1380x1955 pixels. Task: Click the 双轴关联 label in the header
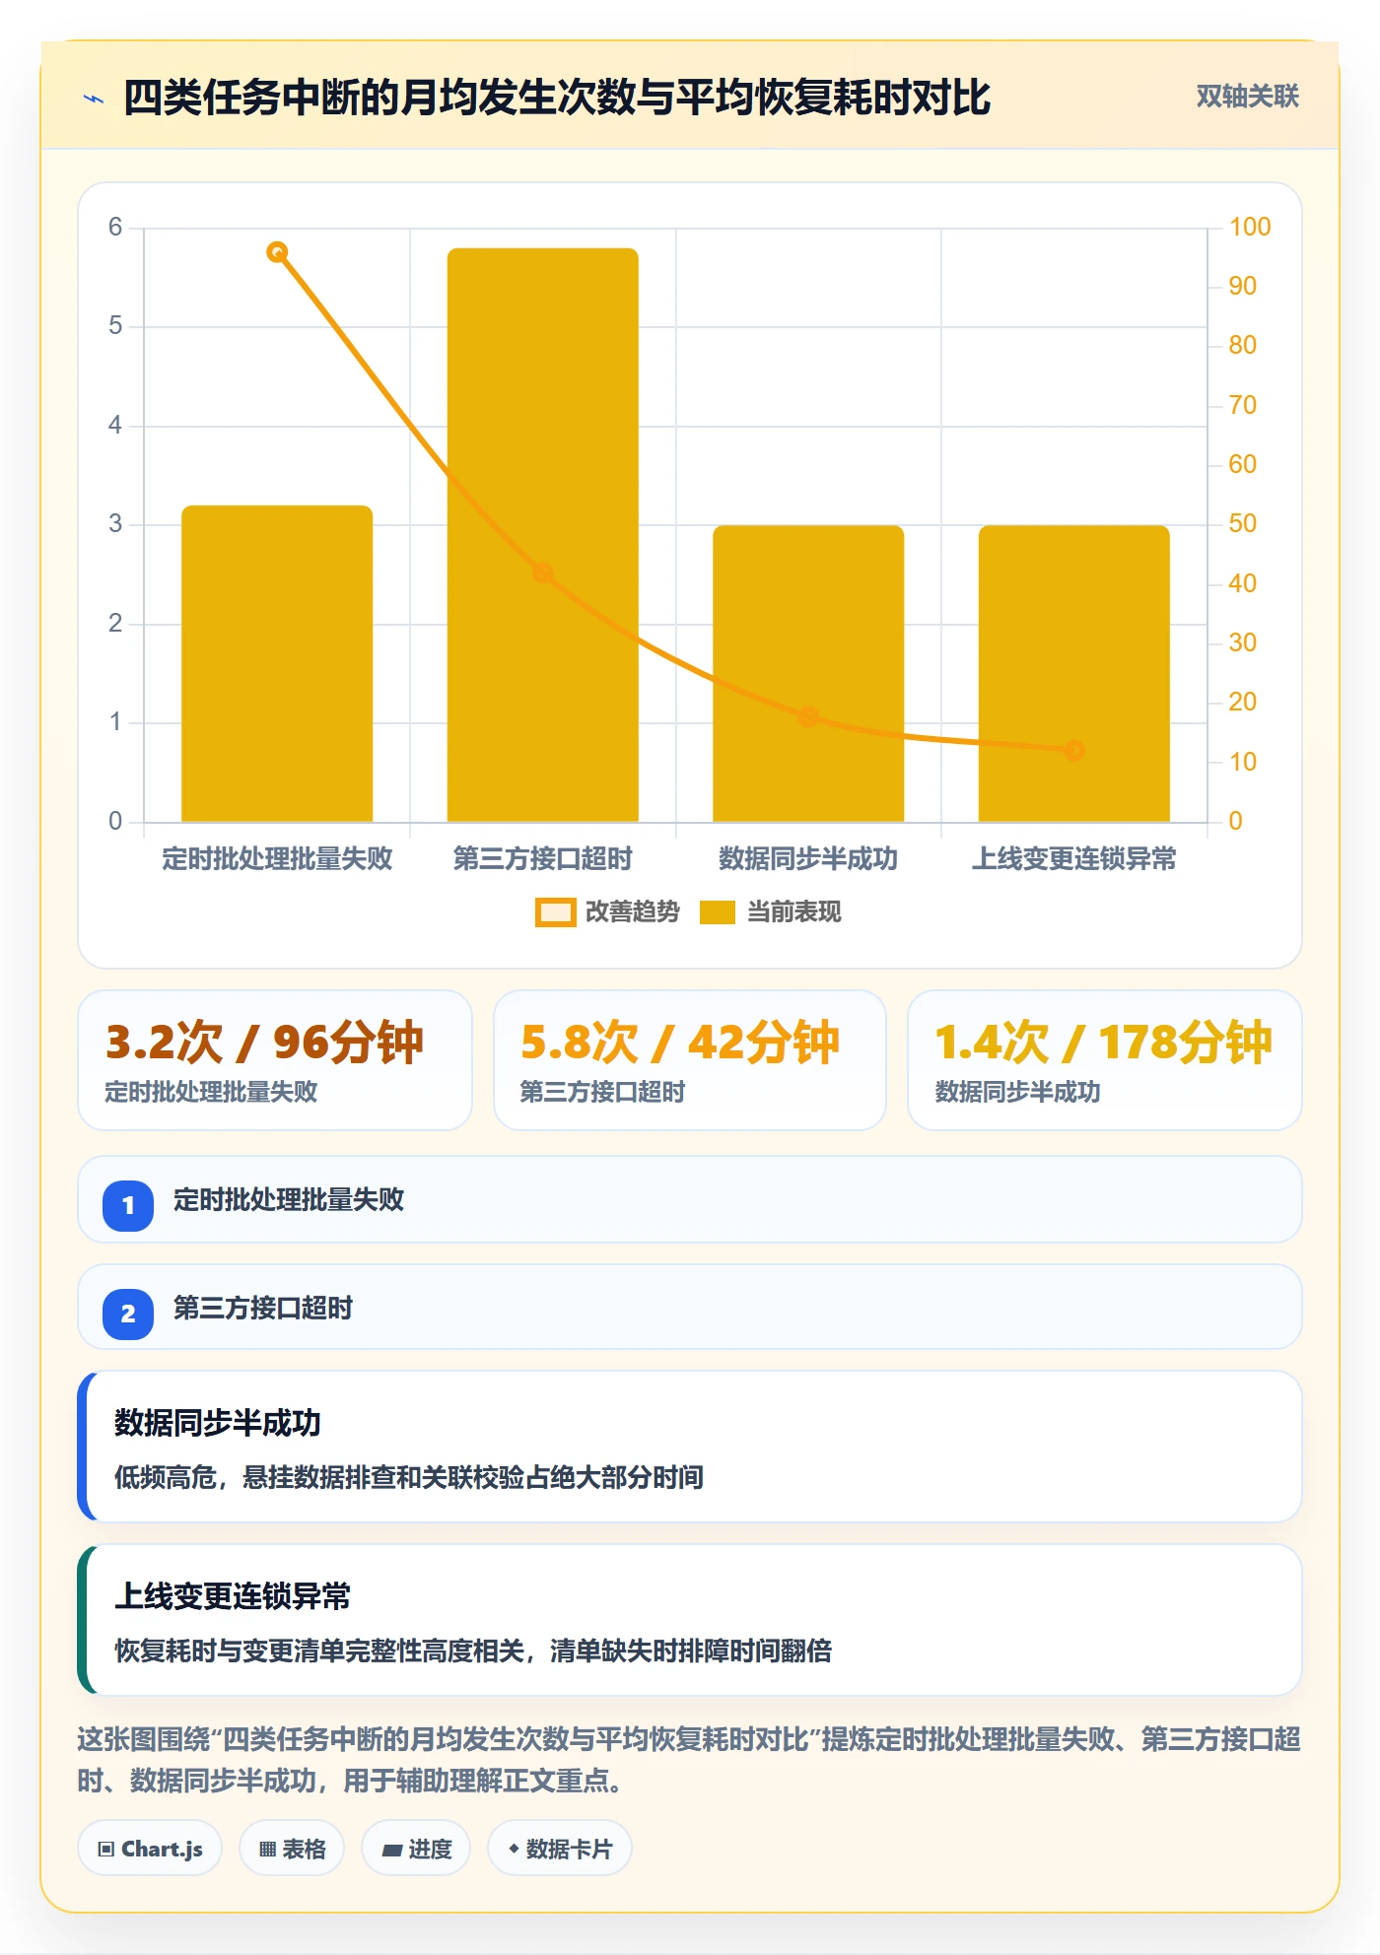(1247, 97)
